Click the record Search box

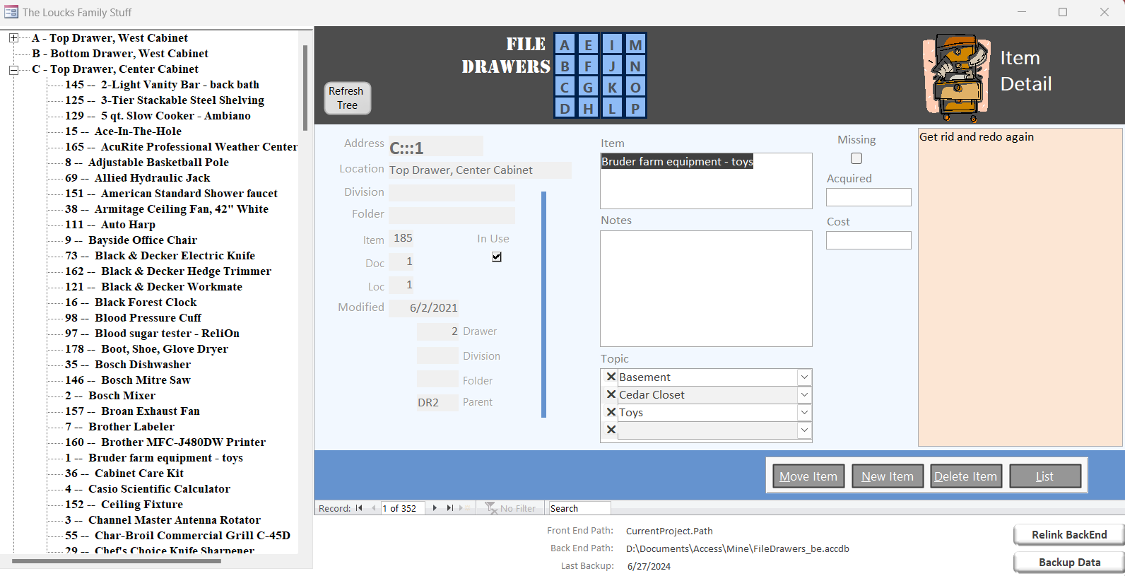[579, 508]
